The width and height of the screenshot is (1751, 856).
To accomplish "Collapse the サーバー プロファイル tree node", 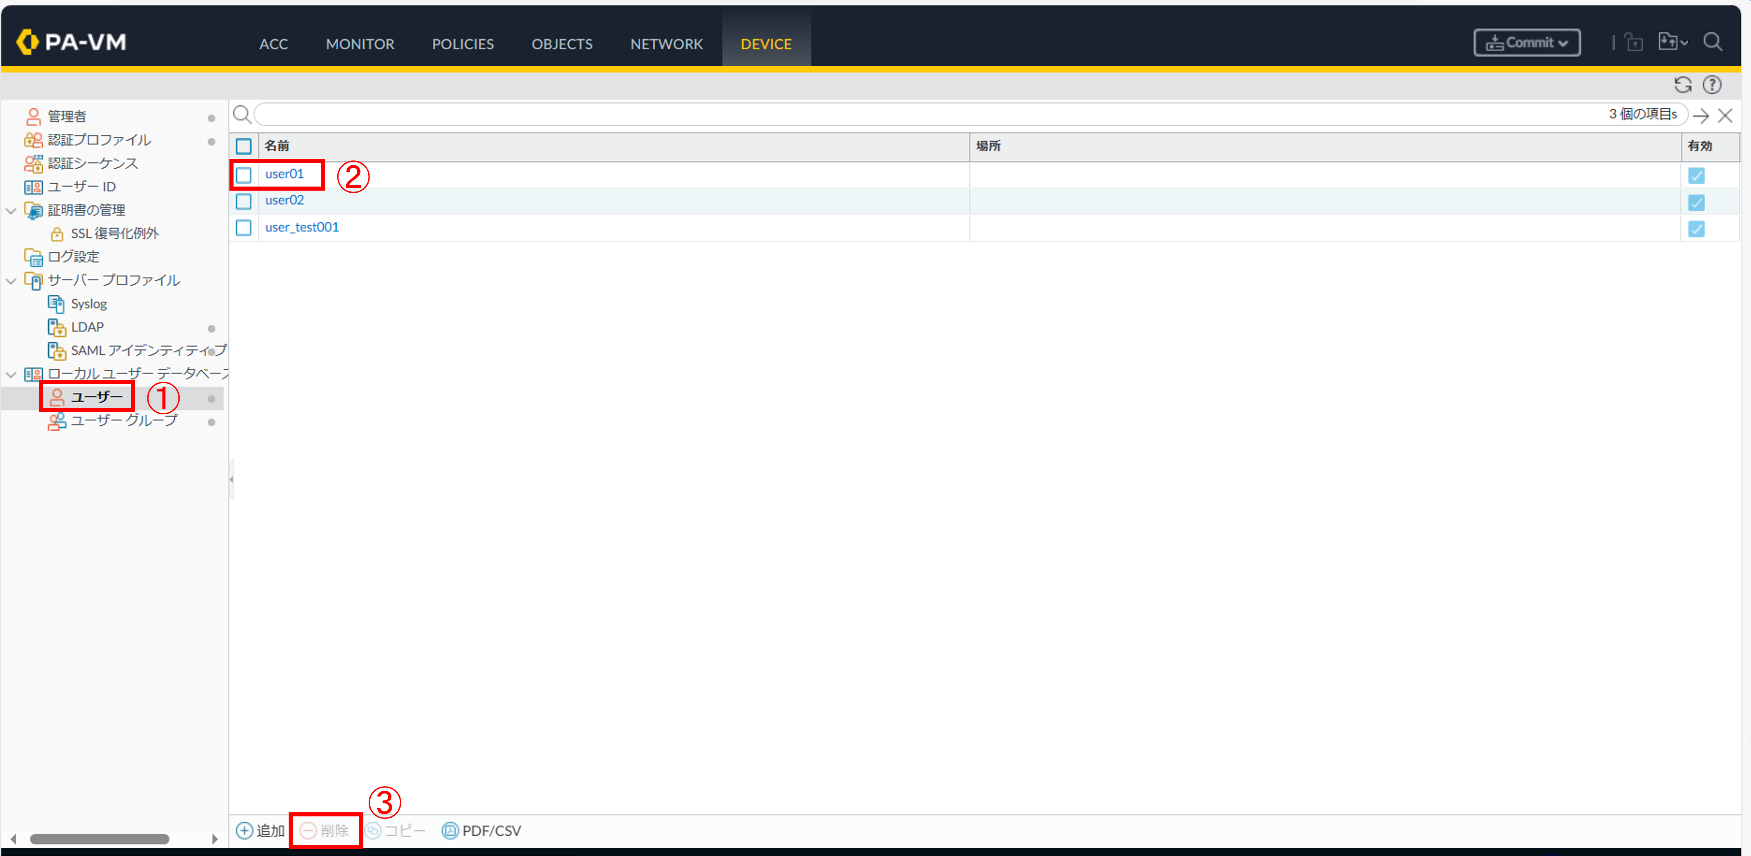I will click(11, 281).
